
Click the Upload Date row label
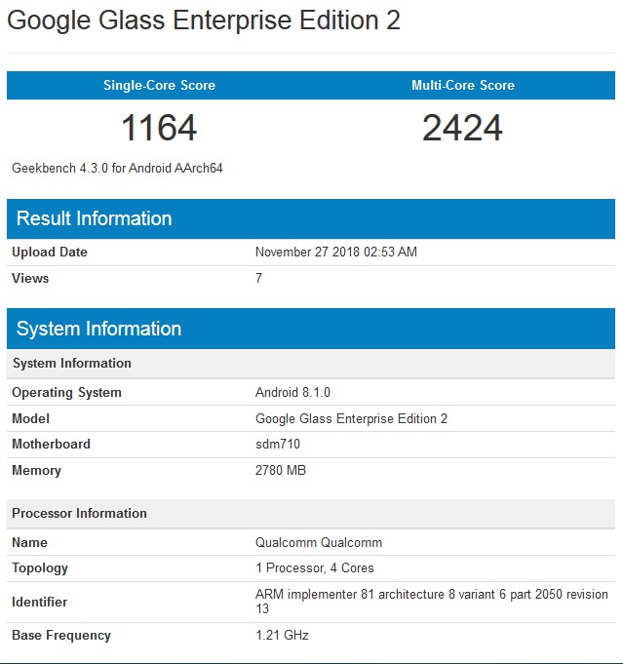50,252
